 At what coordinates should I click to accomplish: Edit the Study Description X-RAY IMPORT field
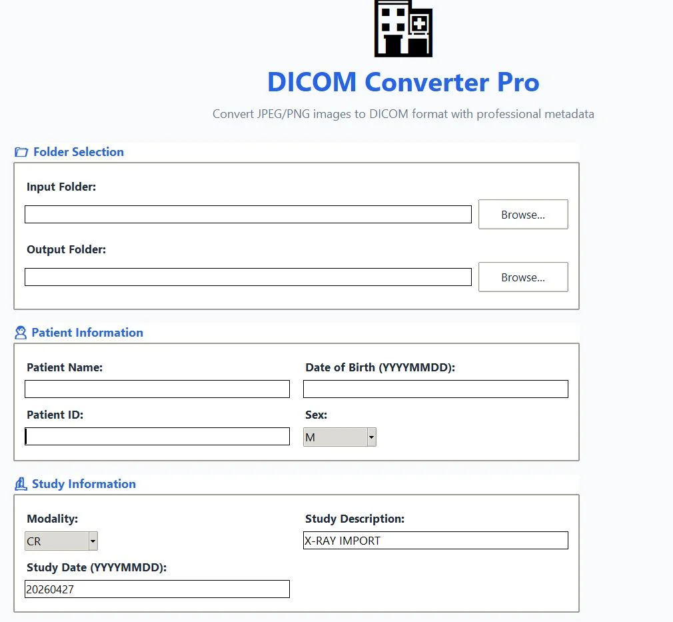[x=436, y=541]
